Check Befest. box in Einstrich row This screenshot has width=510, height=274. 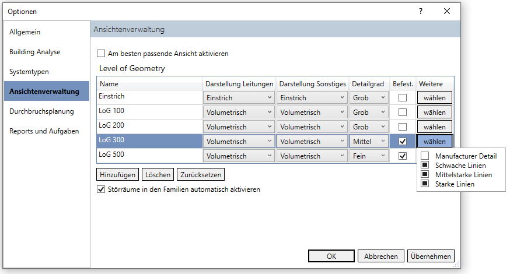pos(403,98)
